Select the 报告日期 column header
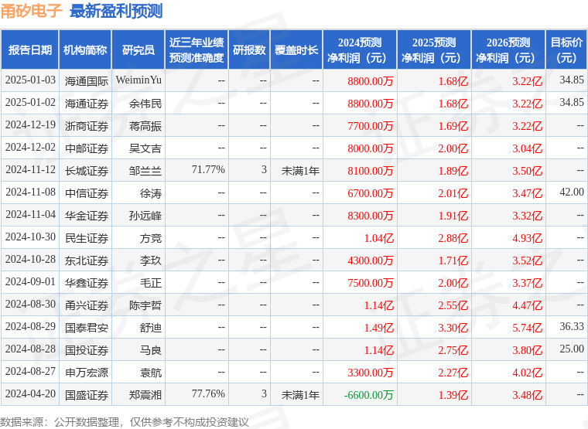Image resolution: width=588 pixels, height=429 pixels. [29, 49]
